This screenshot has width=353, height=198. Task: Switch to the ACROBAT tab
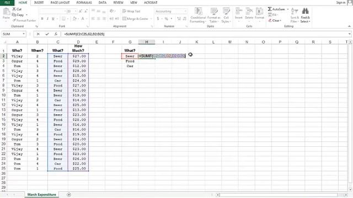[151, 2]
